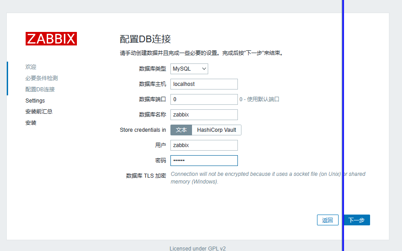Viewport: 402px width, 251px height.
Task: Click the Connection will not be encrypted note
Action: pos(268,178)
